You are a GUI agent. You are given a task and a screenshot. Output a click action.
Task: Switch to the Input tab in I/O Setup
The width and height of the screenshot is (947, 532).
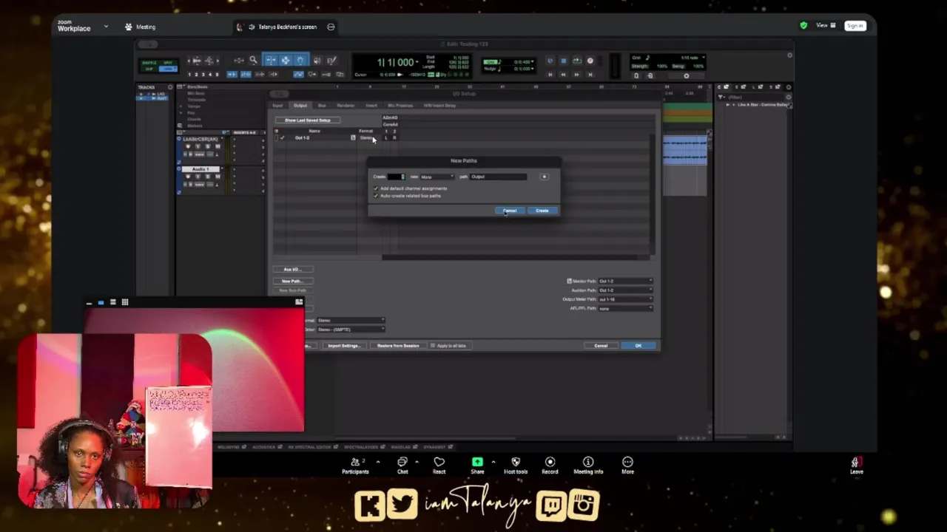[x=277, y=106]
